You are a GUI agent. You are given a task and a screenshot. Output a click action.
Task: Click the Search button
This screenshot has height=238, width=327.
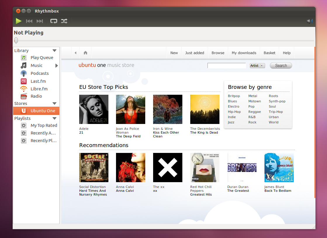281,65
